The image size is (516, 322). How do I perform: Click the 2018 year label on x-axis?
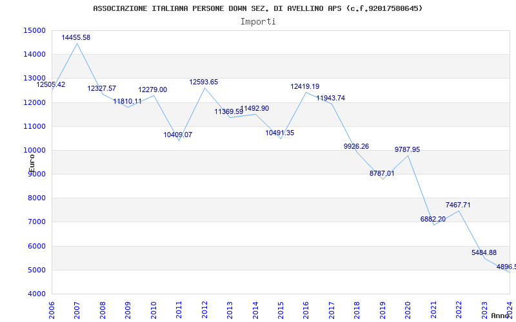coord(357,310)
